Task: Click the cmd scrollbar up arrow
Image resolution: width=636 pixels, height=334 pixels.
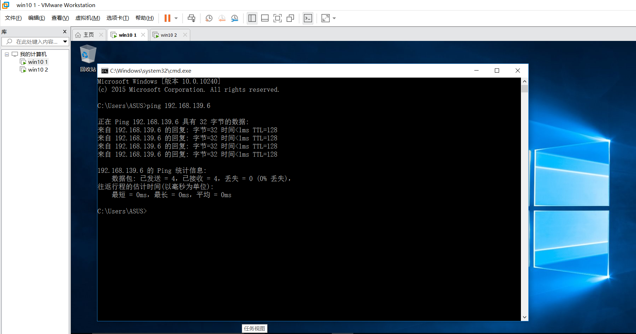Action: (x=525, y=81)
